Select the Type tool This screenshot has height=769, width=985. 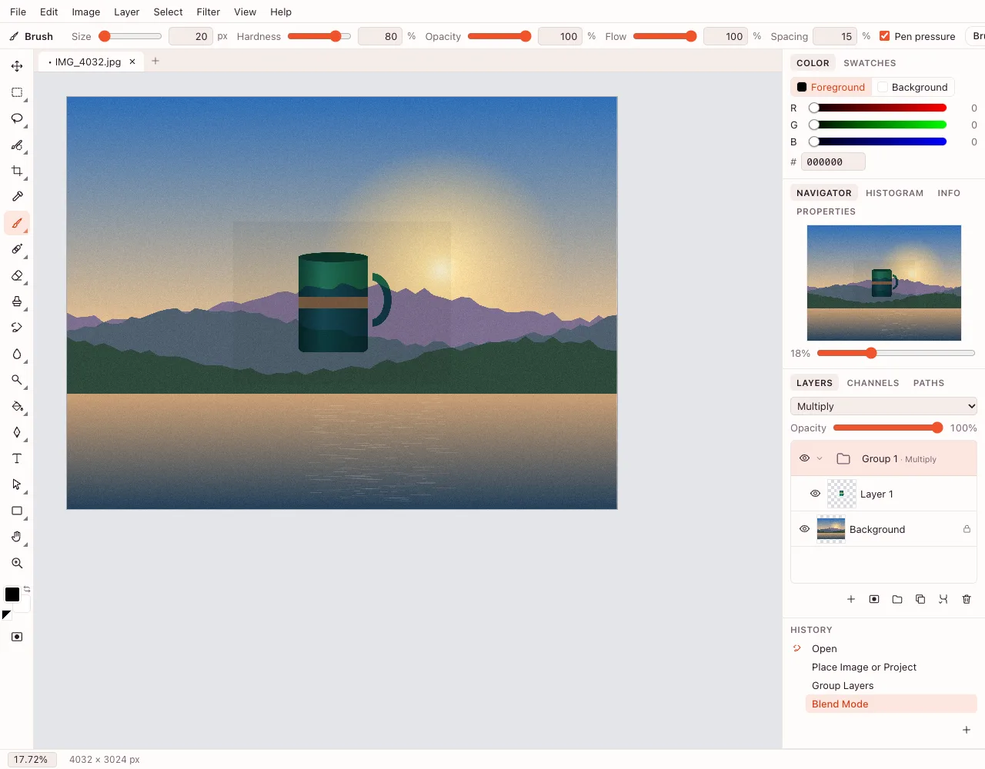click(17, 458)
